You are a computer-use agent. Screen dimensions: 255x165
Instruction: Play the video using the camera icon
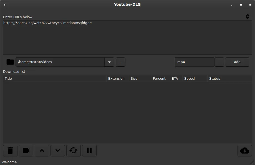coord(26,151)
